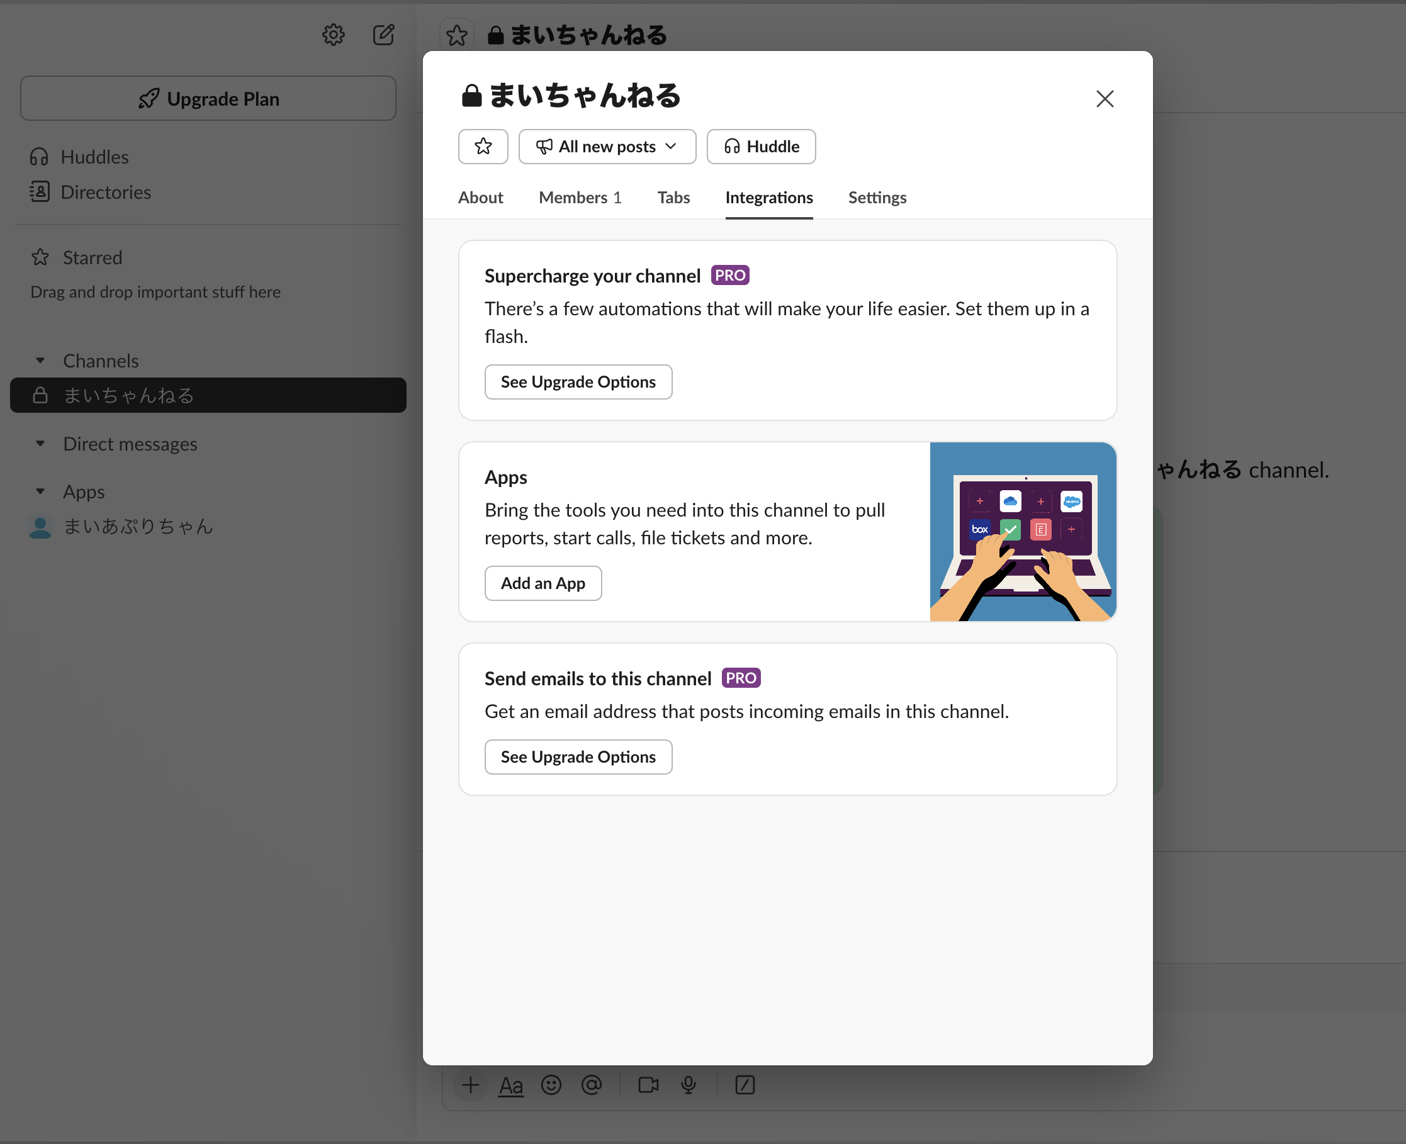Collapse the Channels section

click(x=40, y=361)
